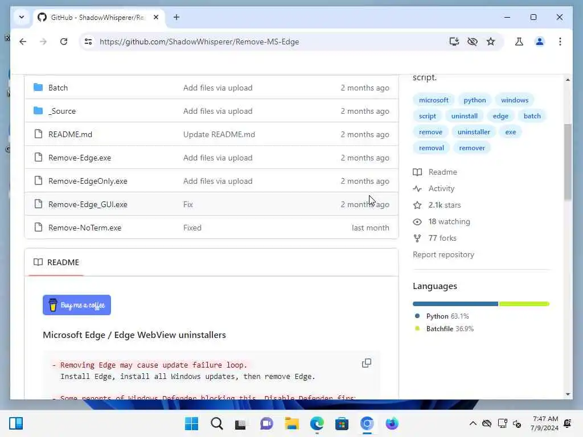Reload the GitHub page
This screenshot has width=583, height=437.
pyautogui.click(x=64, y=42)
